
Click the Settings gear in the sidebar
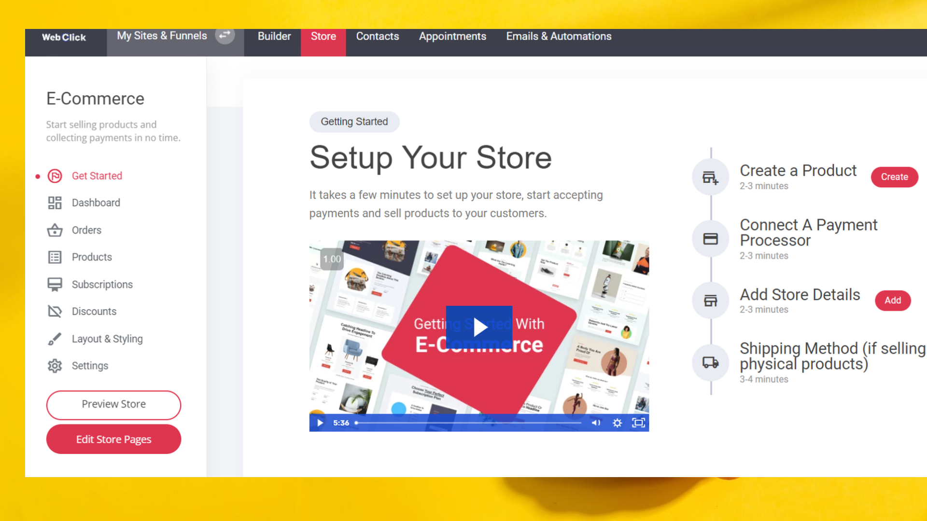(x=54, y=366)
